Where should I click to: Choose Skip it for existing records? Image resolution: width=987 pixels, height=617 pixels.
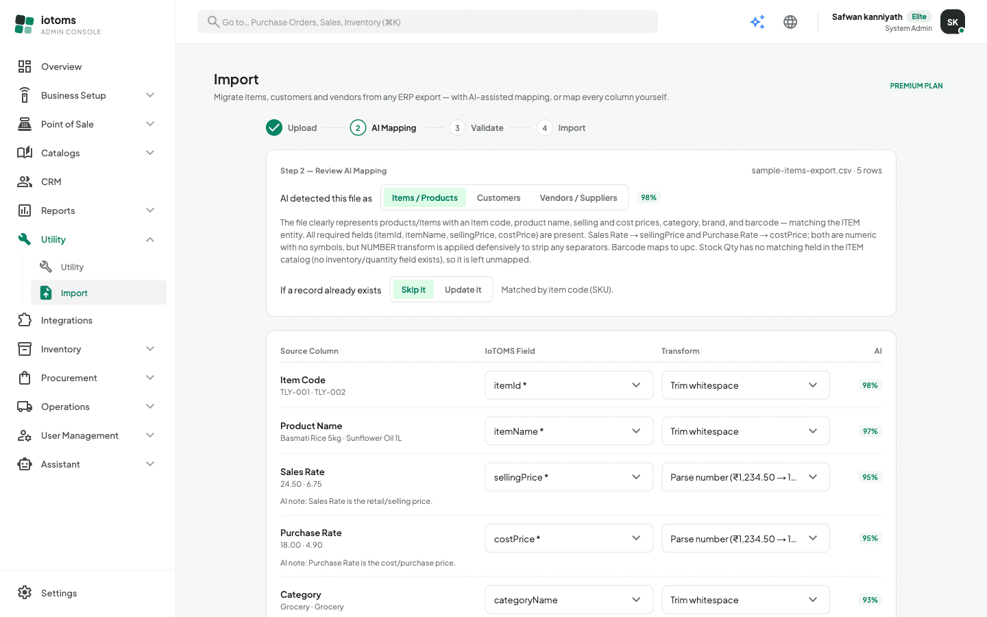pyautogui.click(x=413, y=289)
